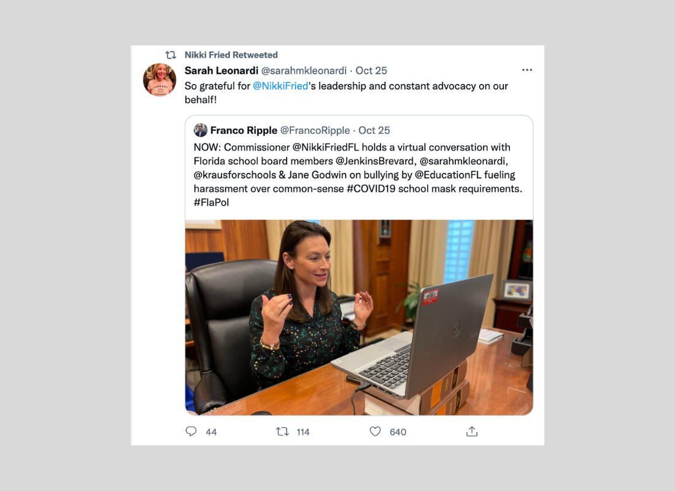Click the quoted tweet text starting with NOW
Image resolution: width=675 pixels, height=491 pixels.
tap(358, 175)
